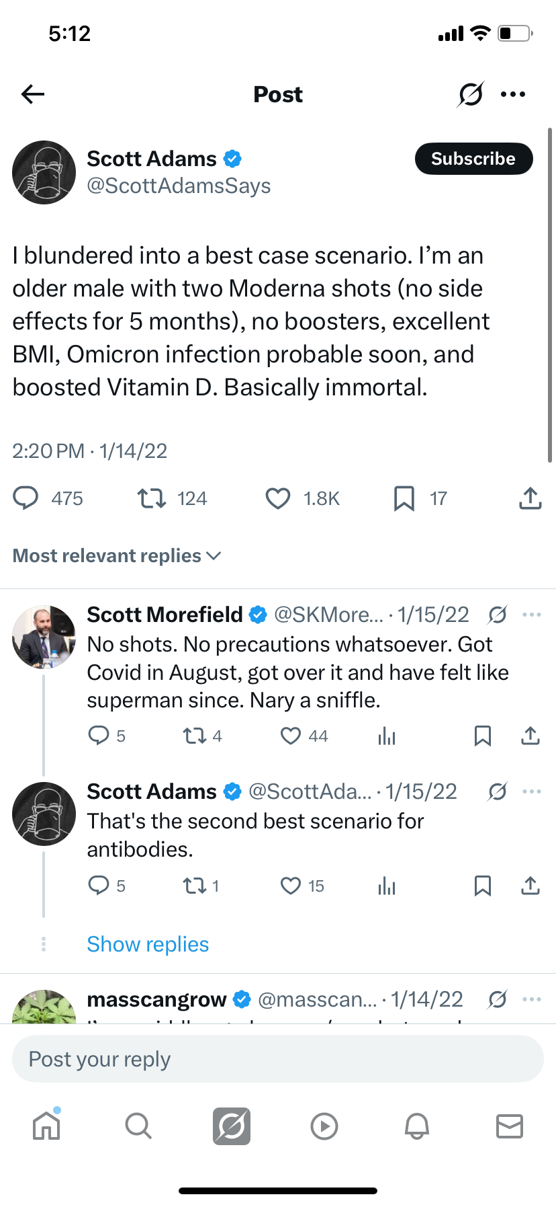Tap the back arrow icon
The image size is (556, 1205).
click(33, 94)
